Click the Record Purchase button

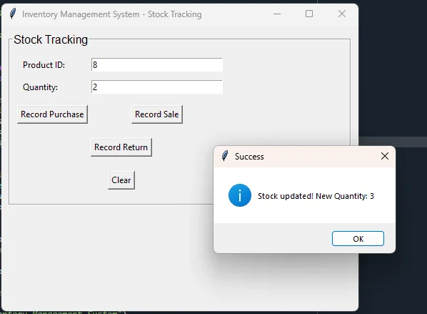point(52,114)
